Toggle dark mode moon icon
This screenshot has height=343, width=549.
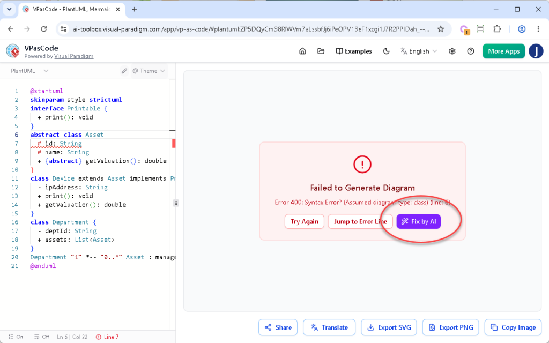tap(386, 51)
